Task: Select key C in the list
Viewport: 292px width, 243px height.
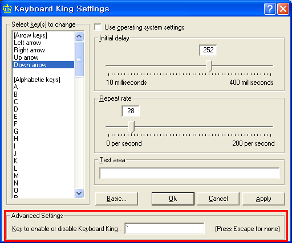Action: point(43,102)
